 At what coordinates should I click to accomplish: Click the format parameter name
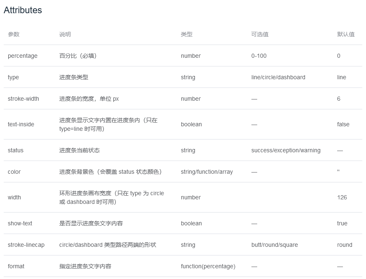16,266
